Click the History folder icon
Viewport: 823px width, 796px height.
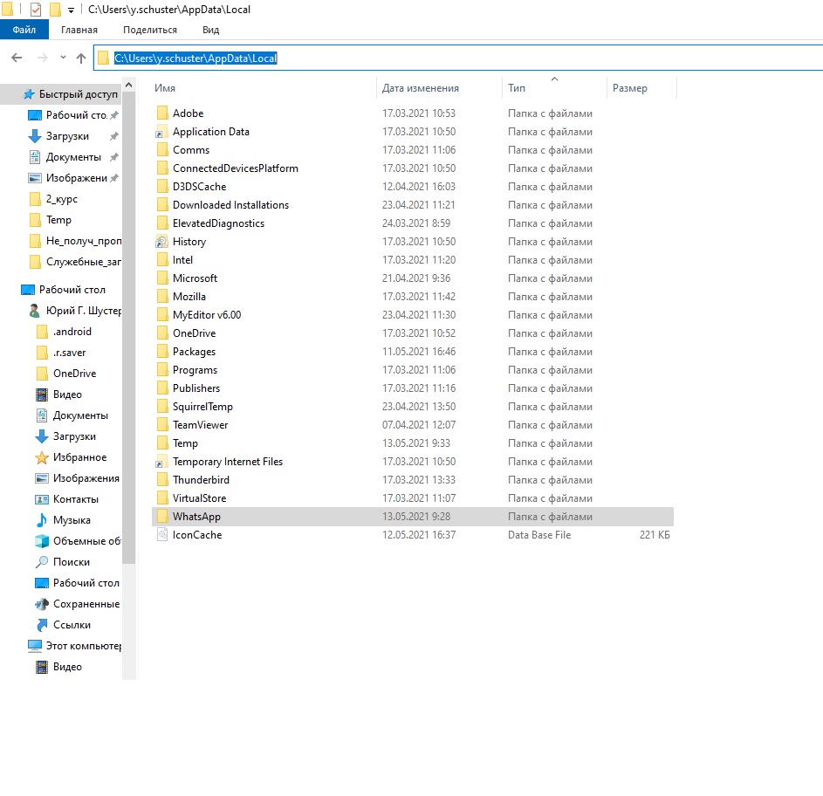point(162,242)
